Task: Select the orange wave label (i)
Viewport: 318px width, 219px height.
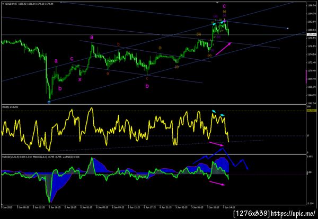Action: (x=160, y=48)
